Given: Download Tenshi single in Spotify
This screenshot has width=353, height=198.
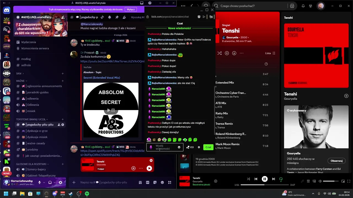Looking at the screenshot, I should click(234, 53).
